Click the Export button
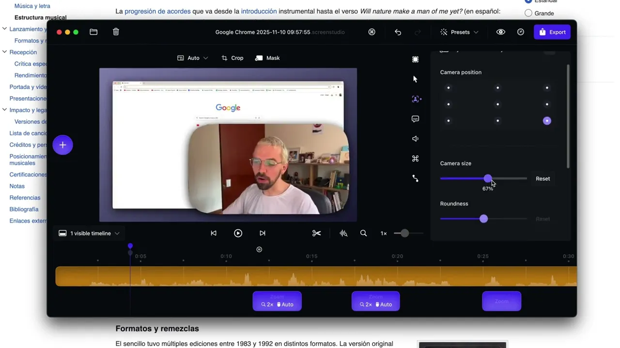 click(x=552, y=32)
